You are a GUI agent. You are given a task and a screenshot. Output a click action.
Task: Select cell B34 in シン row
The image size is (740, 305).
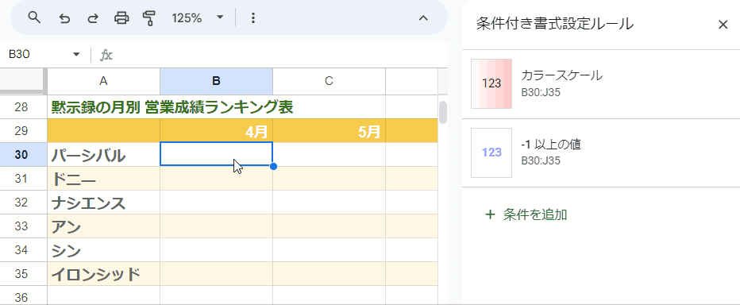[216, 249]
